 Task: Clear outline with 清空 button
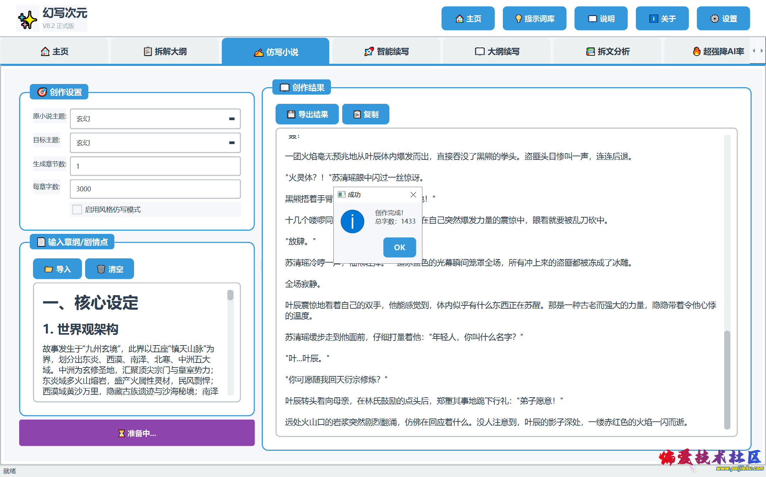[x=109, y=269]
